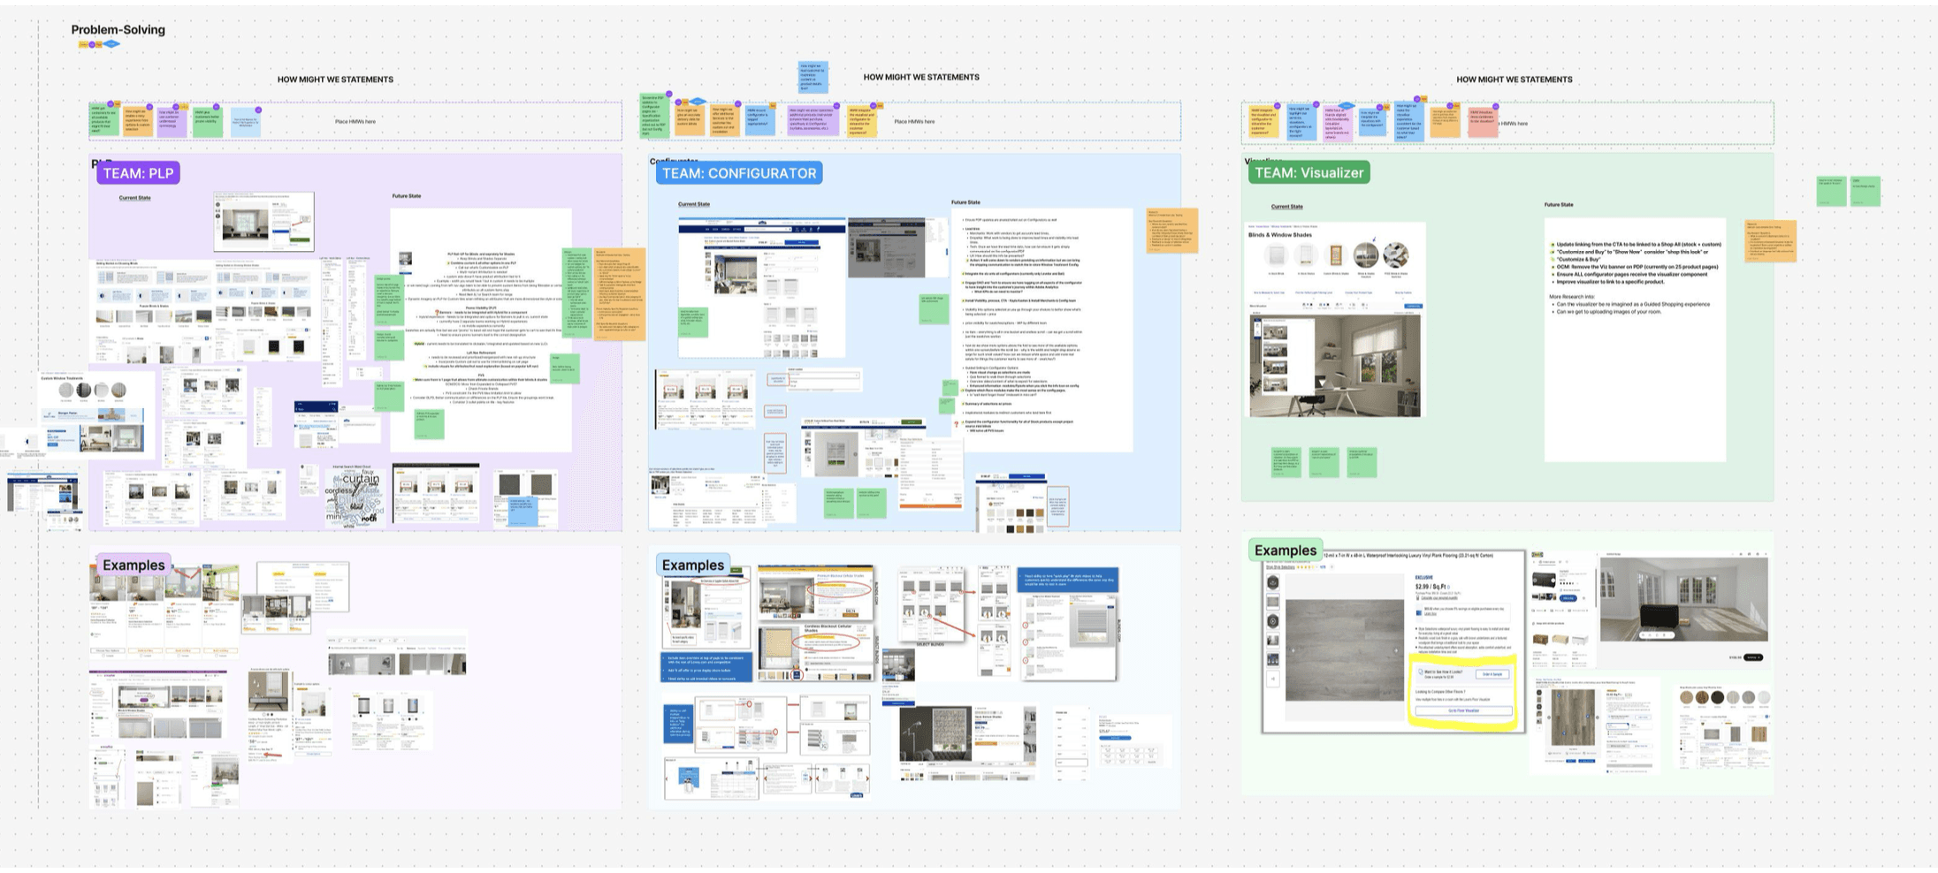Select the purple TEAM: PLP label

(x=139, y=173)
